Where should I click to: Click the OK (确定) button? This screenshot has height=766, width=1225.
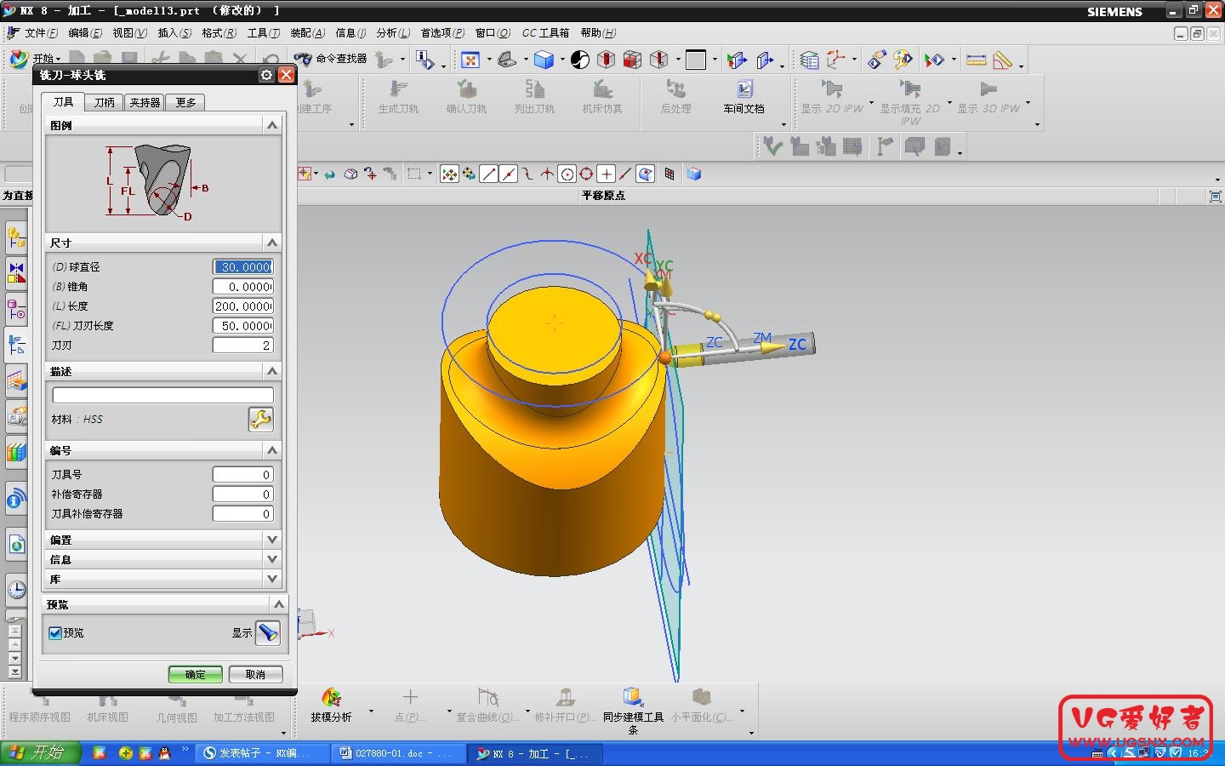pos(196,674)
